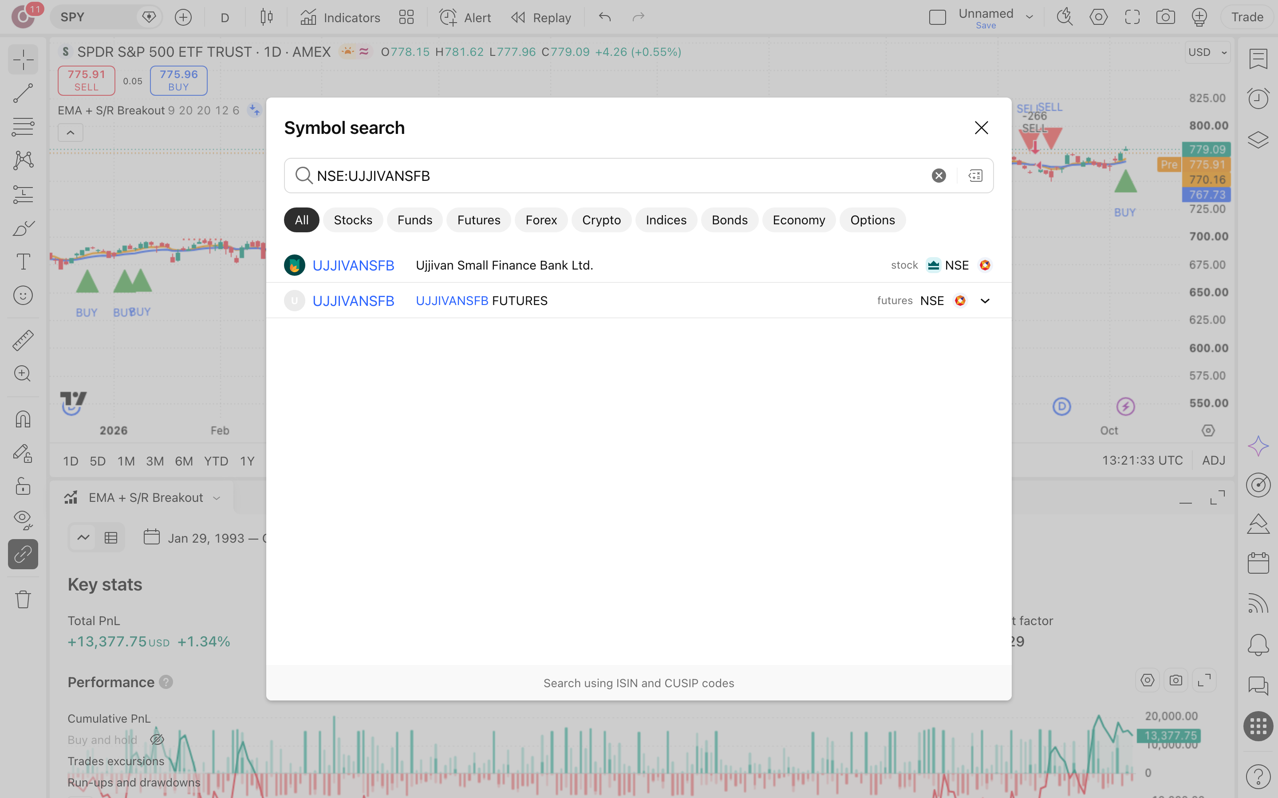Collapse the indicator legend chevron
1278x798 pixels.
pos(70,133)
